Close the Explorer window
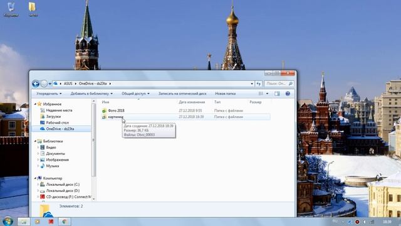Screen dimensions: 401x226 (x=288, y=73)
